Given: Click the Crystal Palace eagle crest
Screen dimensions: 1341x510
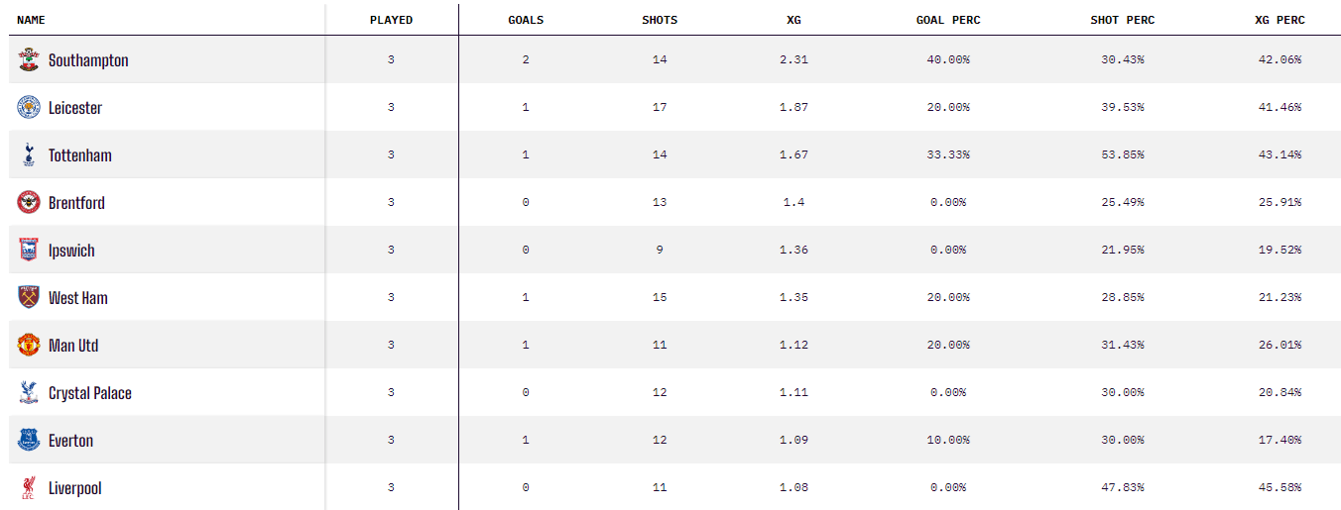Looking at the screenshot, I should click(x=29, y=393).
